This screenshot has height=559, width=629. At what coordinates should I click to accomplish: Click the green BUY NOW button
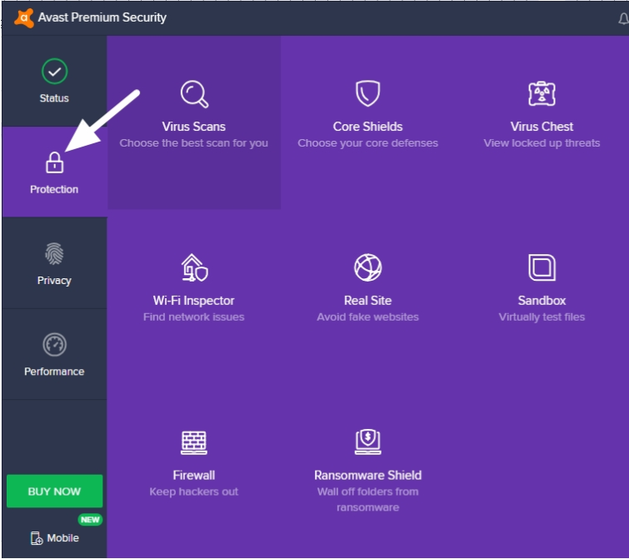pyautogui.click(x=54, y=492)
